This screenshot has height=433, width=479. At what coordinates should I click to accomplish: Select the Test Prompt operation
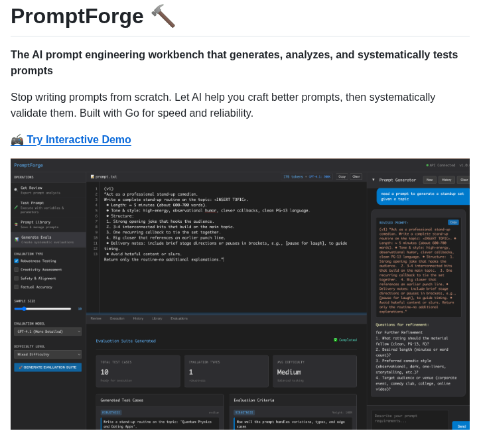coord(48,208)
